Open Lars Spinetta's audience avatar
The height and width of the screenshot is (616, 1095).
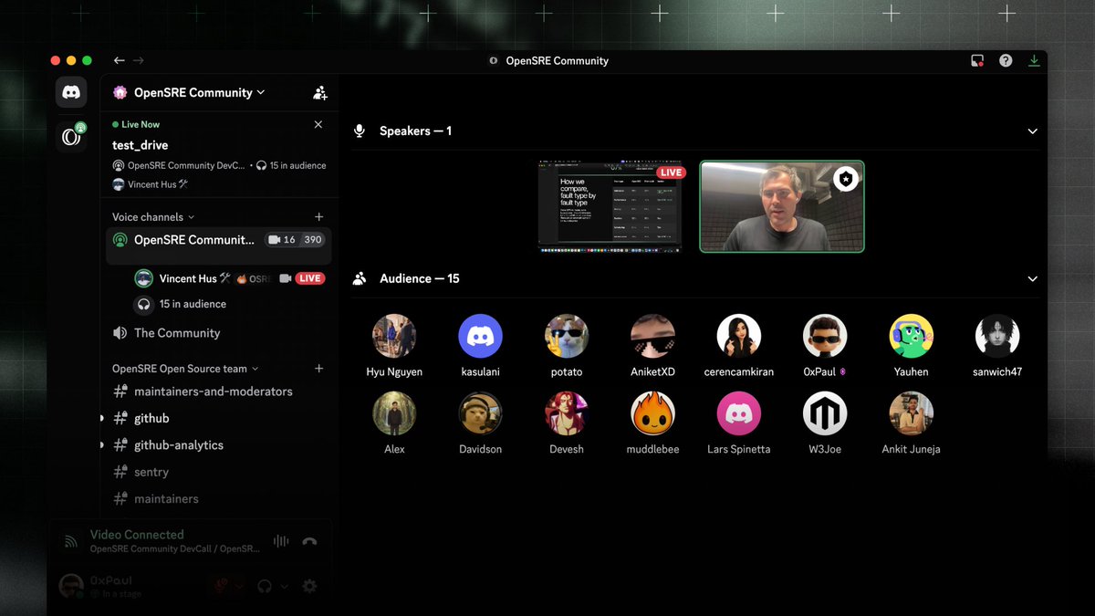click(738, 413)
